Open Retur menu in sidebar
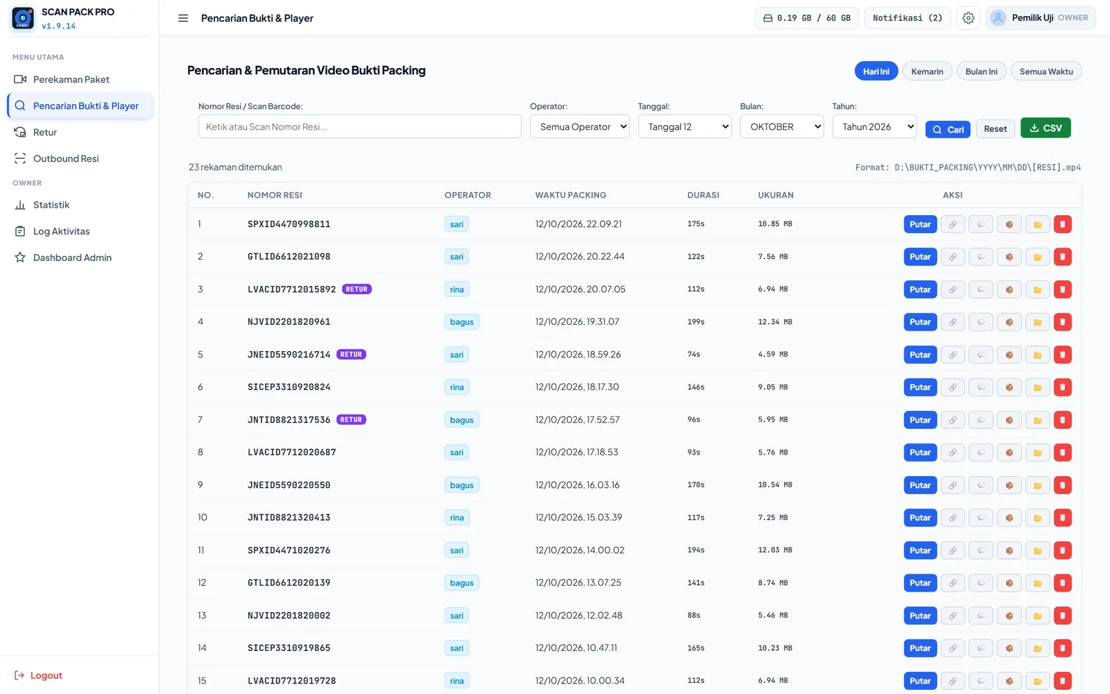 (x=79, y=132)
